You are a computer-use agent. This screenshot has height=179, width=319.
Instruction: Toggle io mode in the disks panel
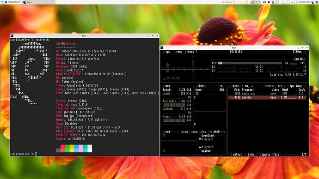(221, 86)
